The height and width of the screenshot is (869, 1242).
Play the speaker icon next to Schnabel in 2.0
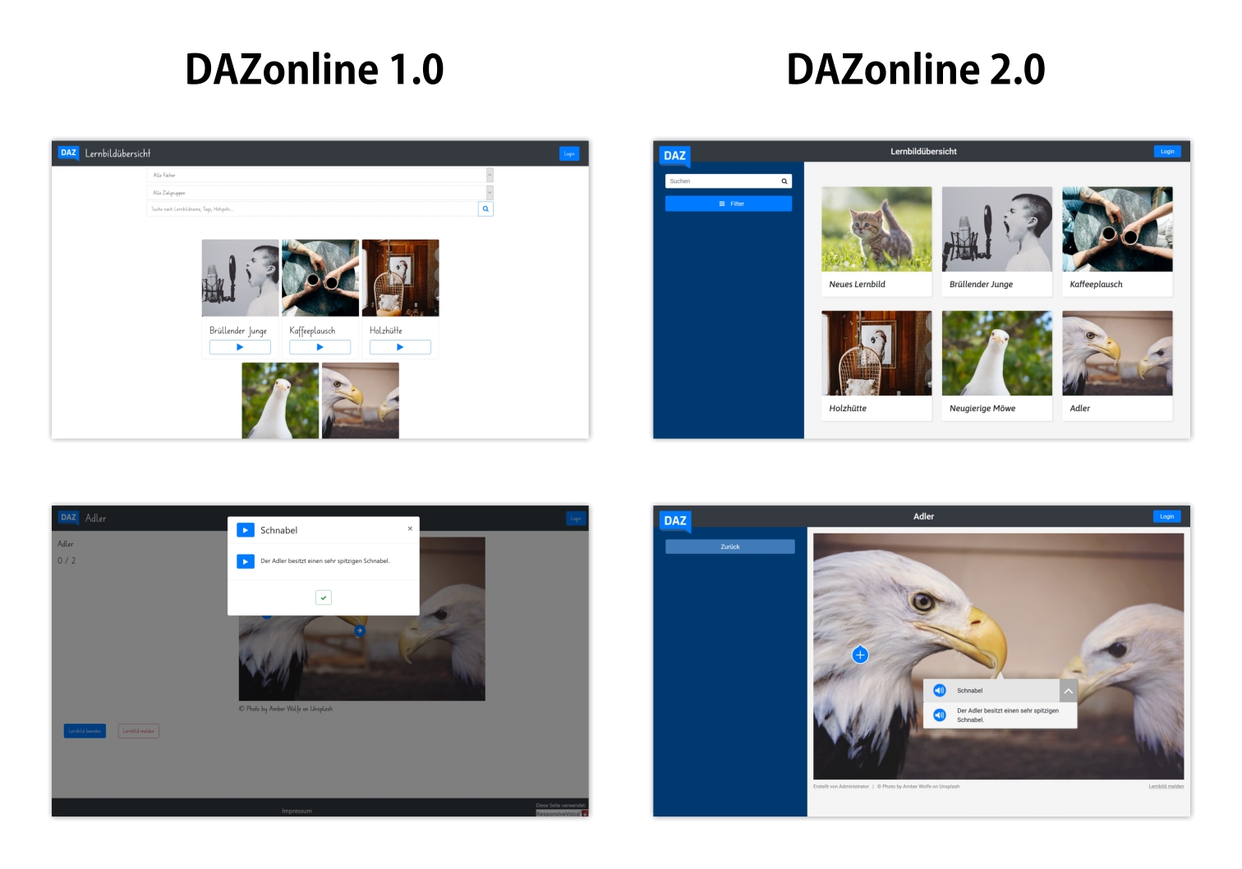pos(940,690)
